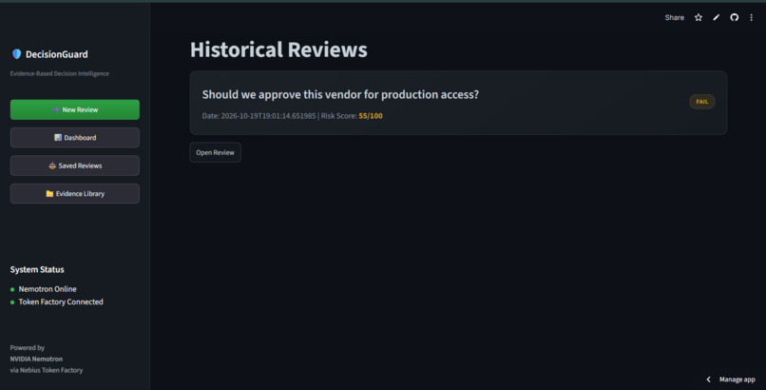Click the pencil edit icon
This screenshot has height=390, width=766.
717,17
